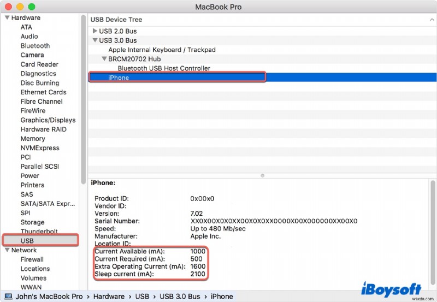Screen dimensions: 437x302
Task: Click the Current Available value 1000
Action: pos(198,251)
